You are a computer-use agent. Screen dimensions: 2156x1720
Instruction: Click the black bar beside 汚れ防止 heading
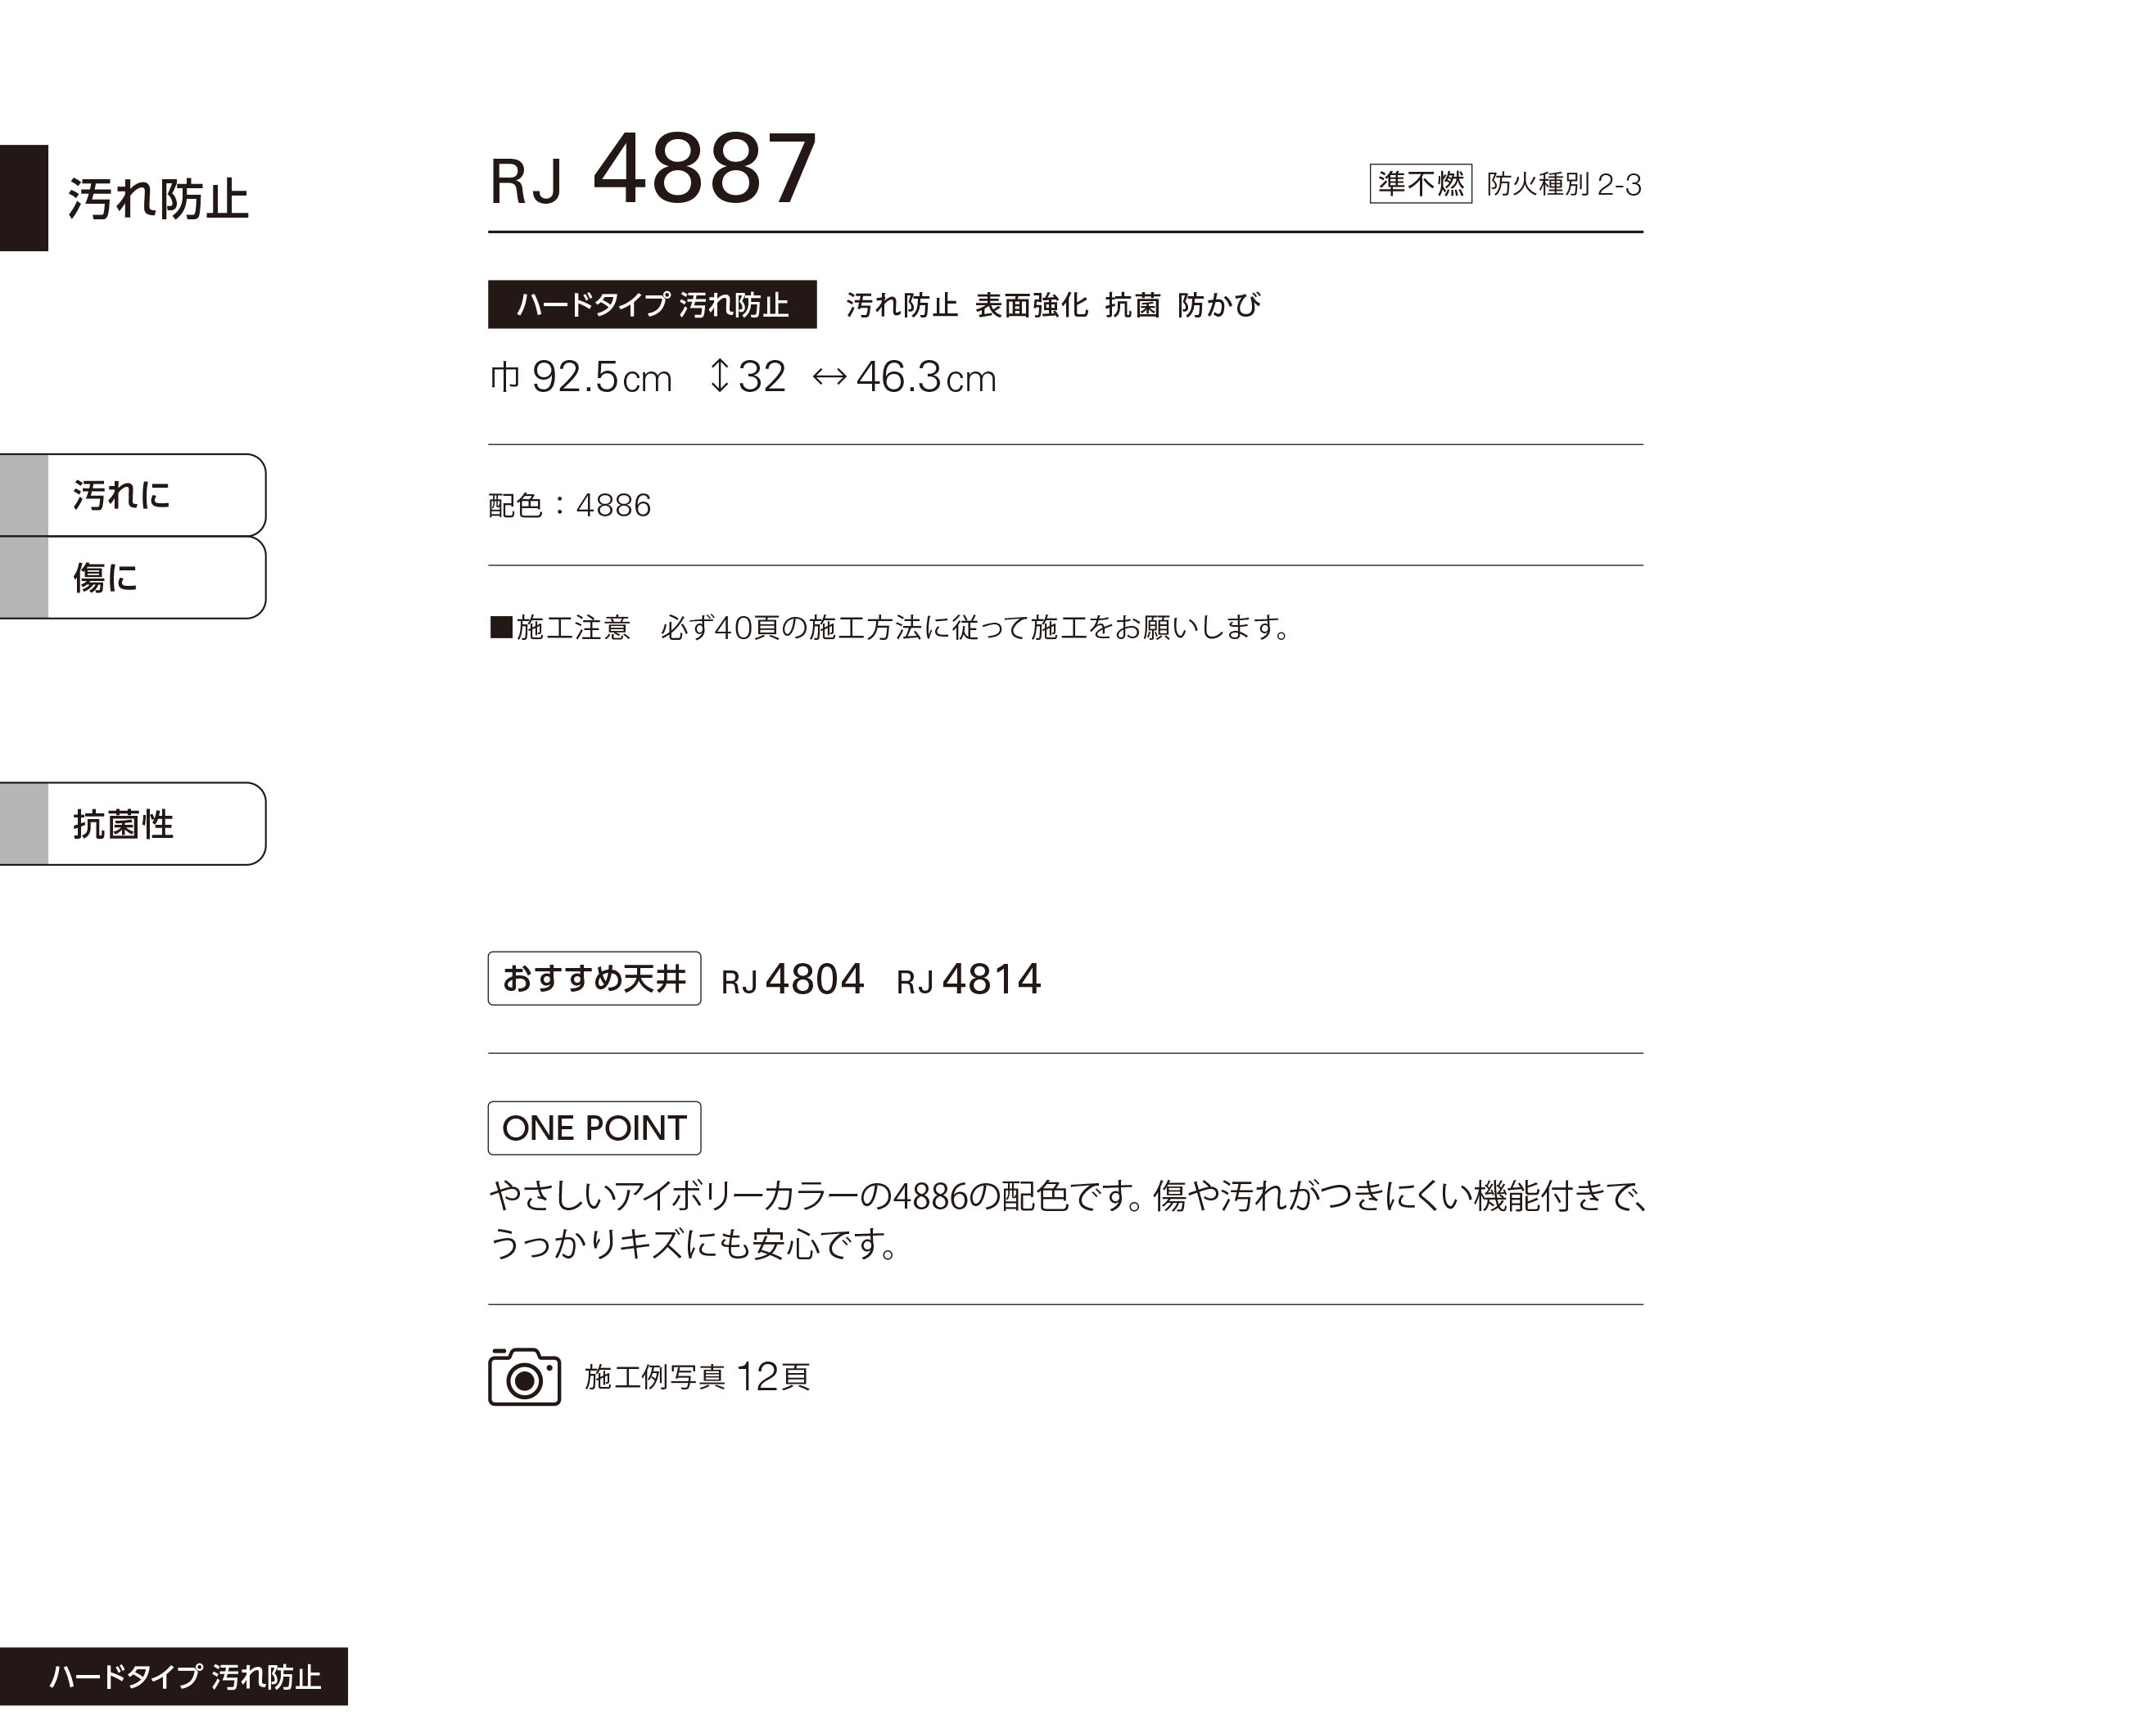pos(24,198)
